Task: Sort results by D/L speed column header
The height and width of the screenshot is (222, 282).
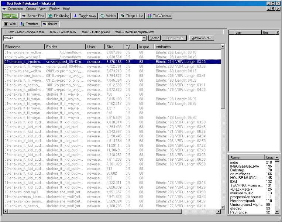Action: point(131,47)
